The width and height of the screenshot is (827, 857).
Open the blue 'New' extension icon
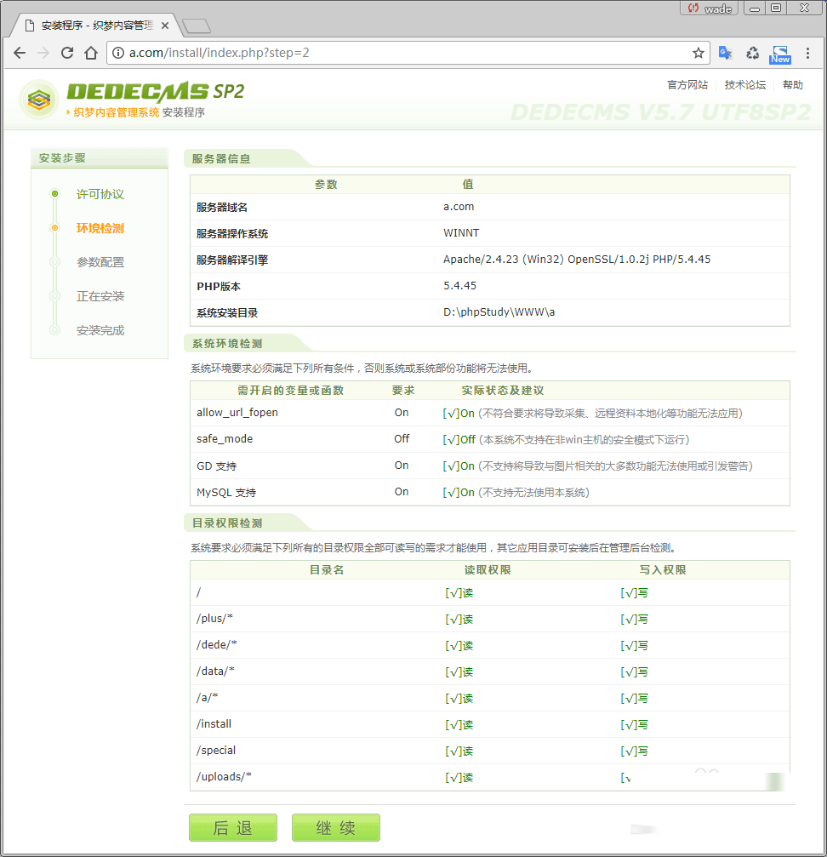[779, 53]
